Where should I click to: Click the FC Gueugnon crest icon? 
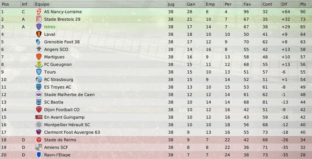[39, 65]
